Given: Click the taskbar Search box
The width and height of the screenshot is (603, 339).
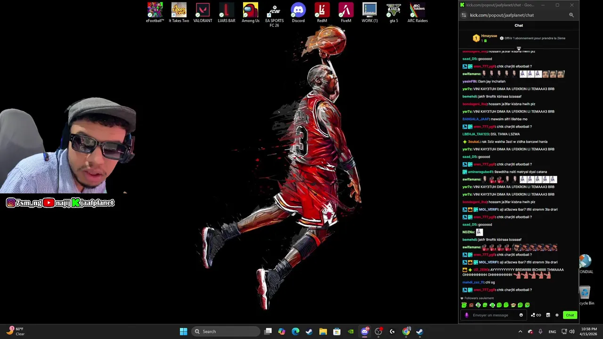Looking at the screenshot, I should (x=226, y=331).
